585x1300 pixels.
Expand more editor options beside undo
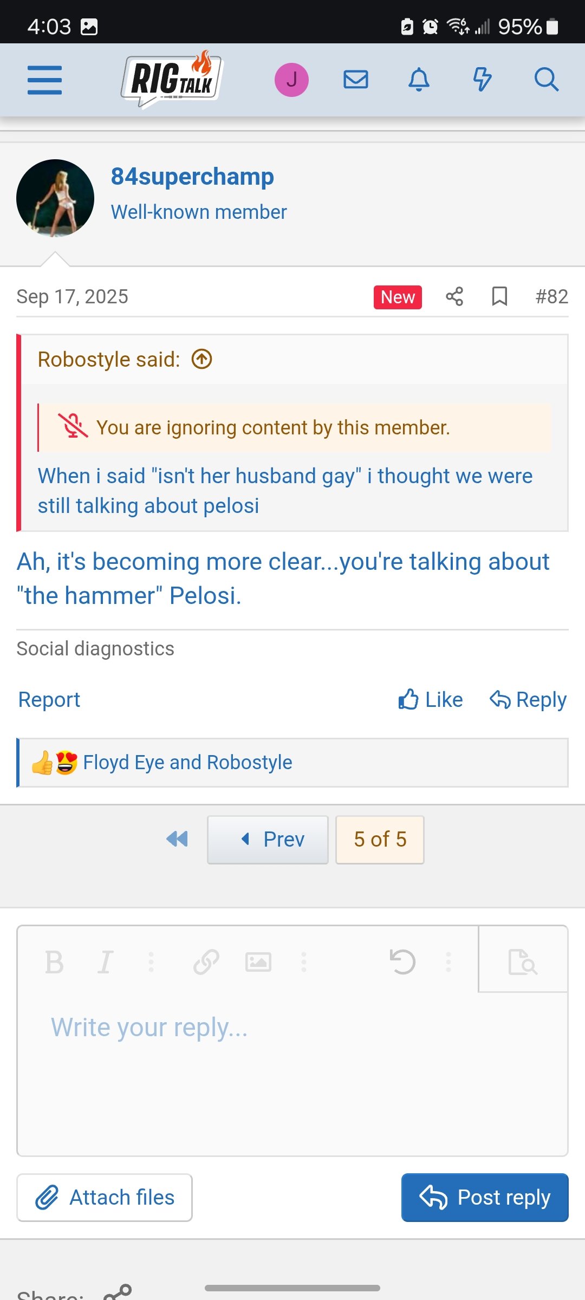click(x=448, y=963)
